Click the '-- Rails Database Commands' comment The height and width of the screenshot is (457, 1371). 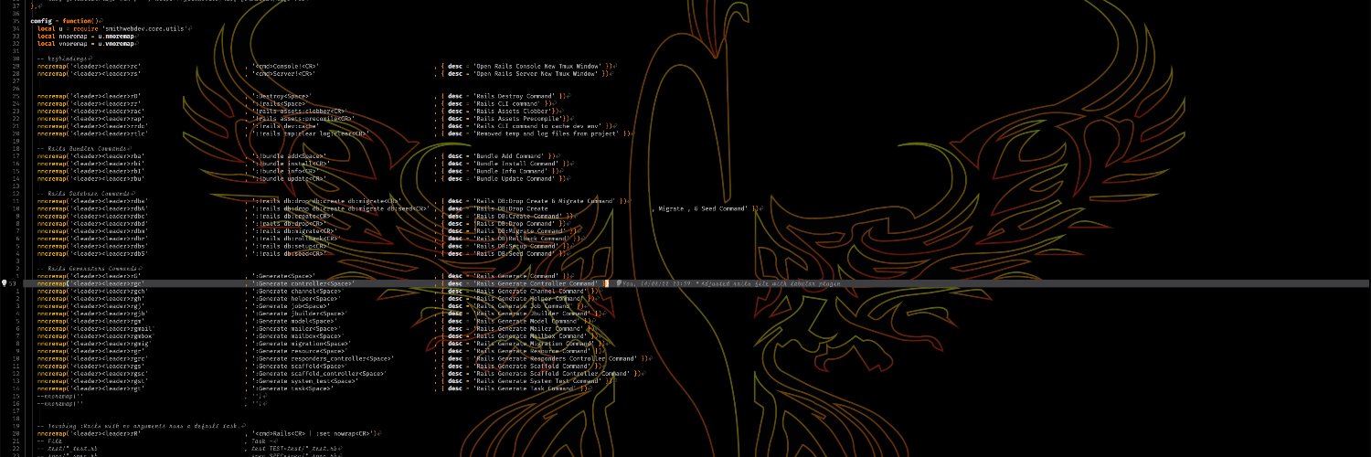tap(86, 193)
